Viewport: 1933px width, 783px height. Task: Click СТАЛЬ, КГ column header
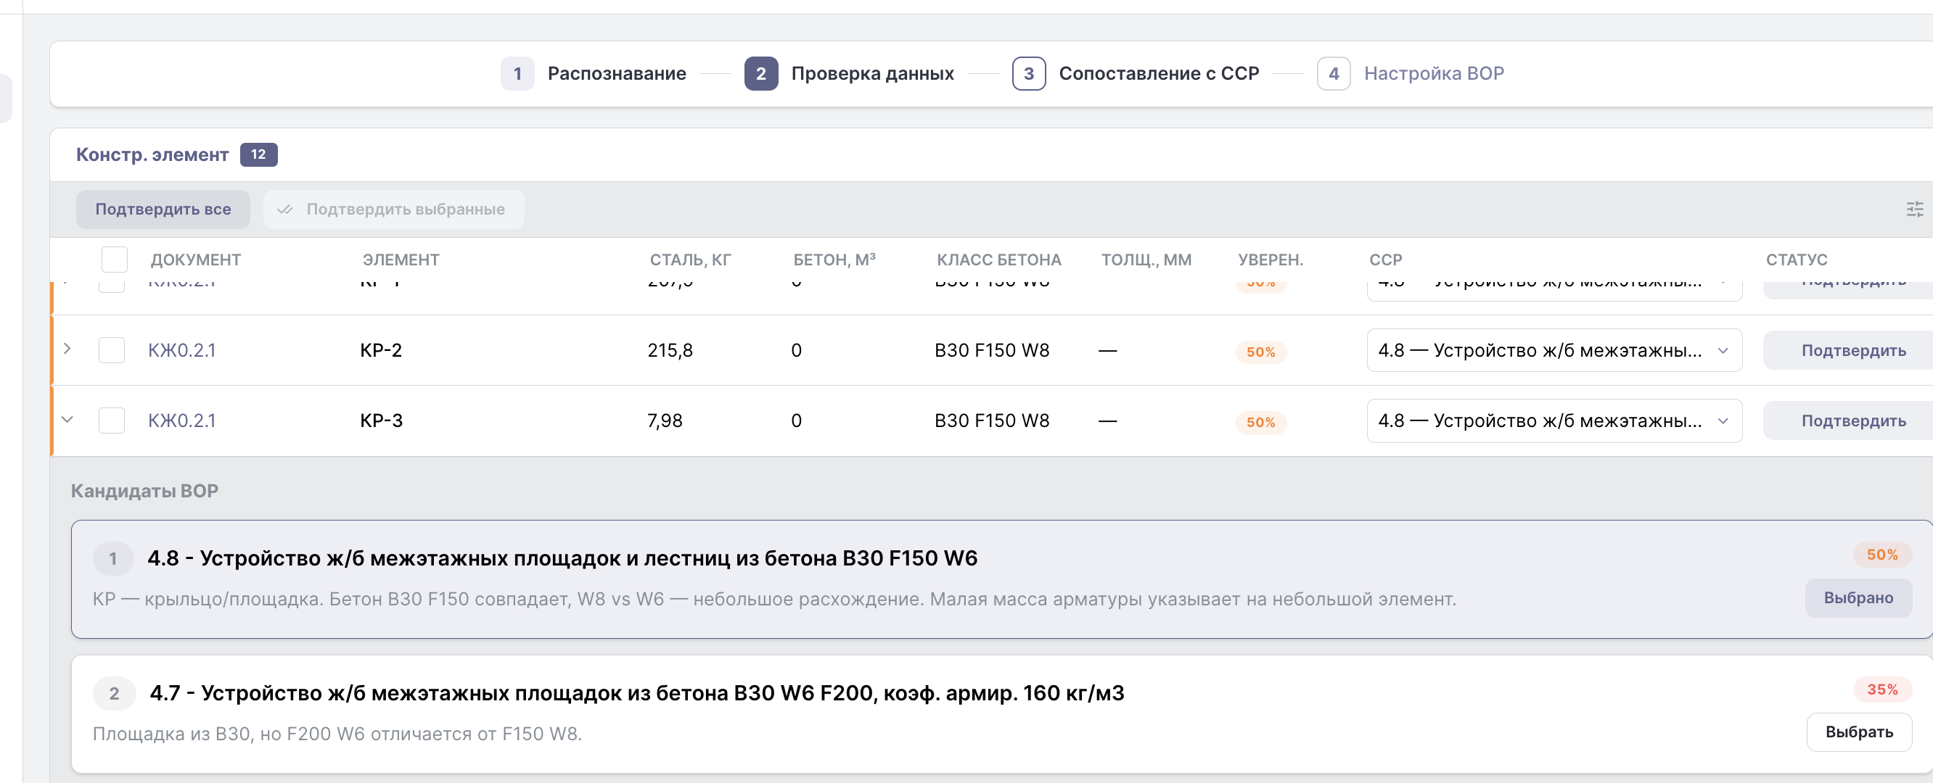(x=690, y=260)
